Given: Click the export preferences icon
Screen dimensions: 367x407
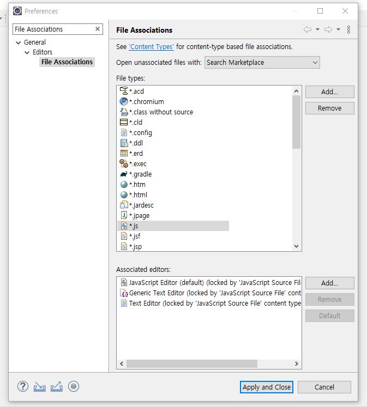Looking at the screenshot, I should [57, 386].
